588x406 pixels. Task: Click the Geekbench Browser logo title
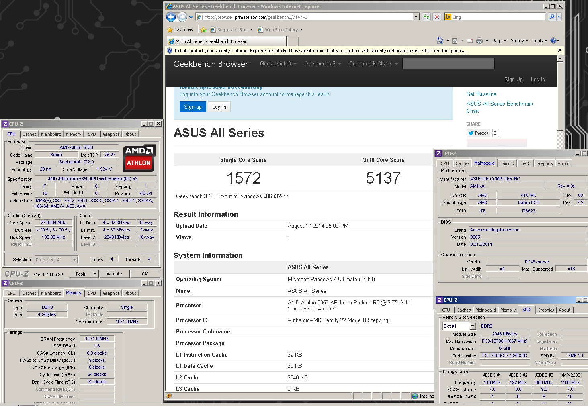(x=211, y=64)
